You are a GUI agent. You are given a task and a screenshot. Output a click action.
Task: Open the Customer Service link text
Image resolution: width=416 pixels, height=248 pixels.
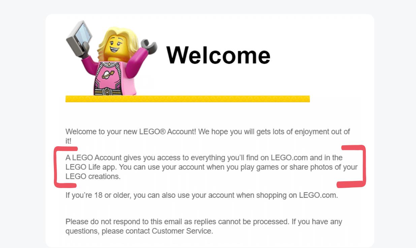point(182,231)
